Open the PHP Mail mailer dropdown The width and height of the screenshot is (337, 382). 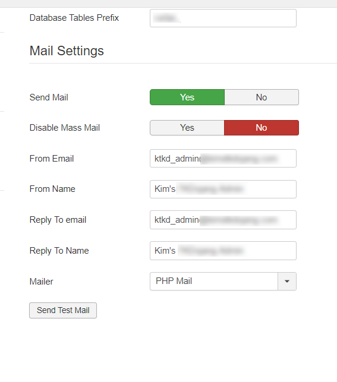tap(223, 281)
